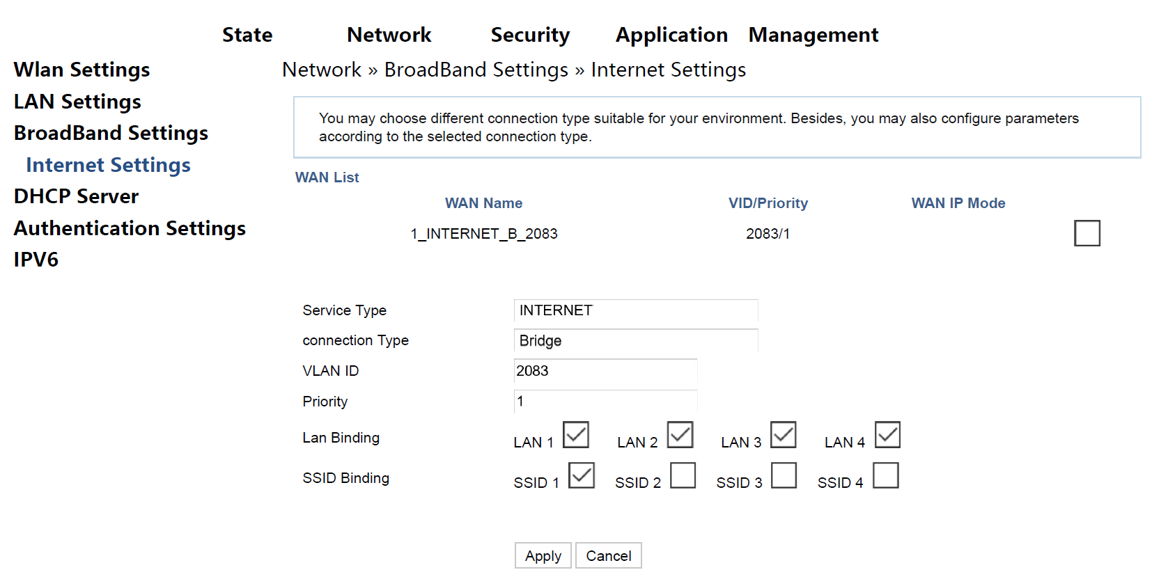
Task: Open the Application top menu
Action: coord(671,35)
